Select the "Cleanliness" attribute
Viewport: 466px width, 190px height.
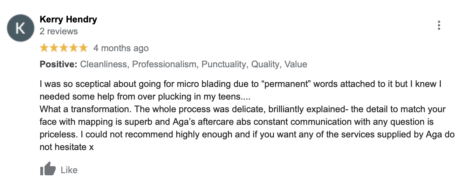[x=103, y=65]
